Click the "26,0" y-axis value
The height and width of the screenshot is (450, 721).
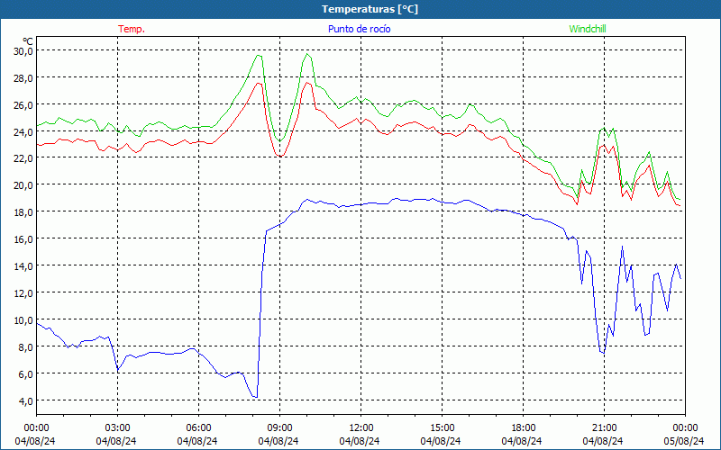(x=23, y=105)
